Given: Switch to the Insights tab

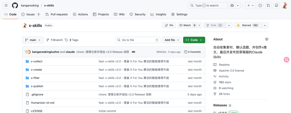Looking at the screenshot, I should [x=158, y=14].
